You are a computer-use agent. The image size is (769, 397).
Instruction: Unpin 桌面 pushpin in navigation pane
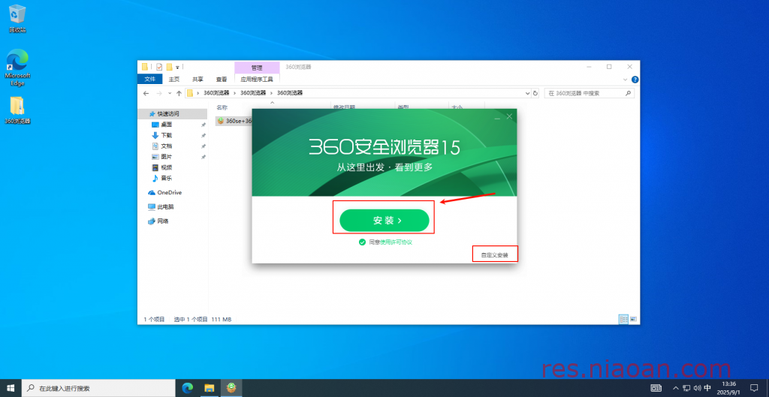[204, 125]
